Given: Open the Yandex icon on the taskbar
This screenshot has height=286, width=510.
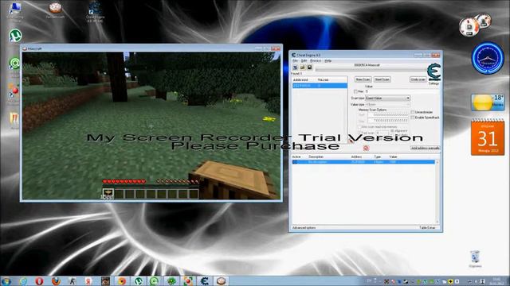Looking at the screenshot, I should click(88, 280).
